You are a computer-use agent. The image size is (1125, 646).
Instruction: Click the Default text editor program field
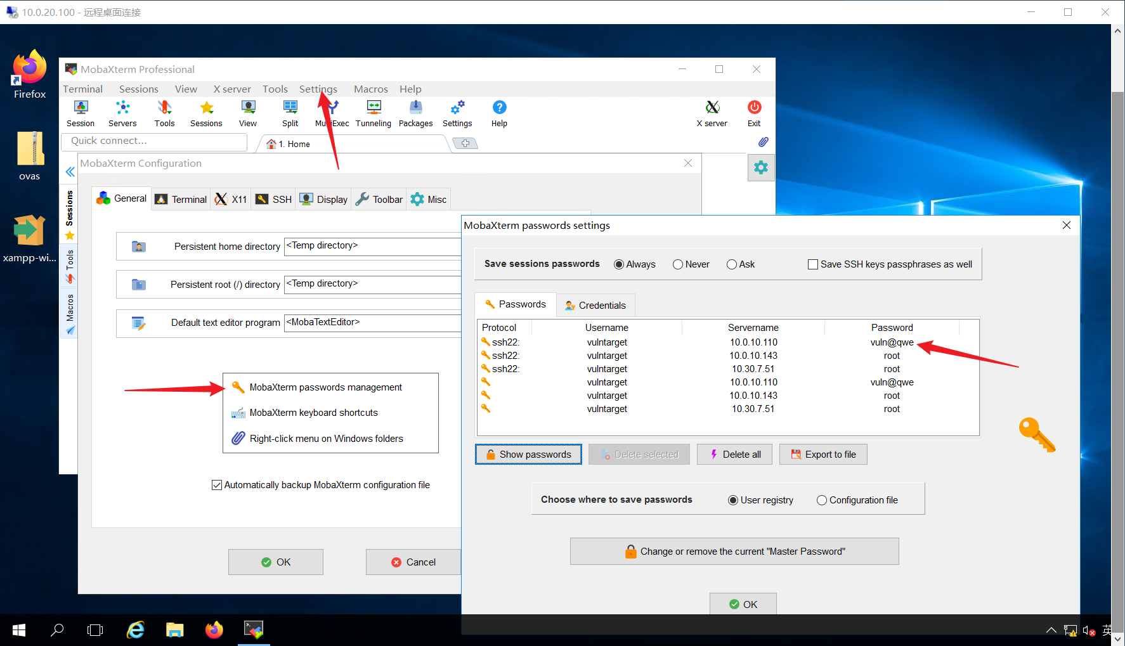[x=373, y=322]
